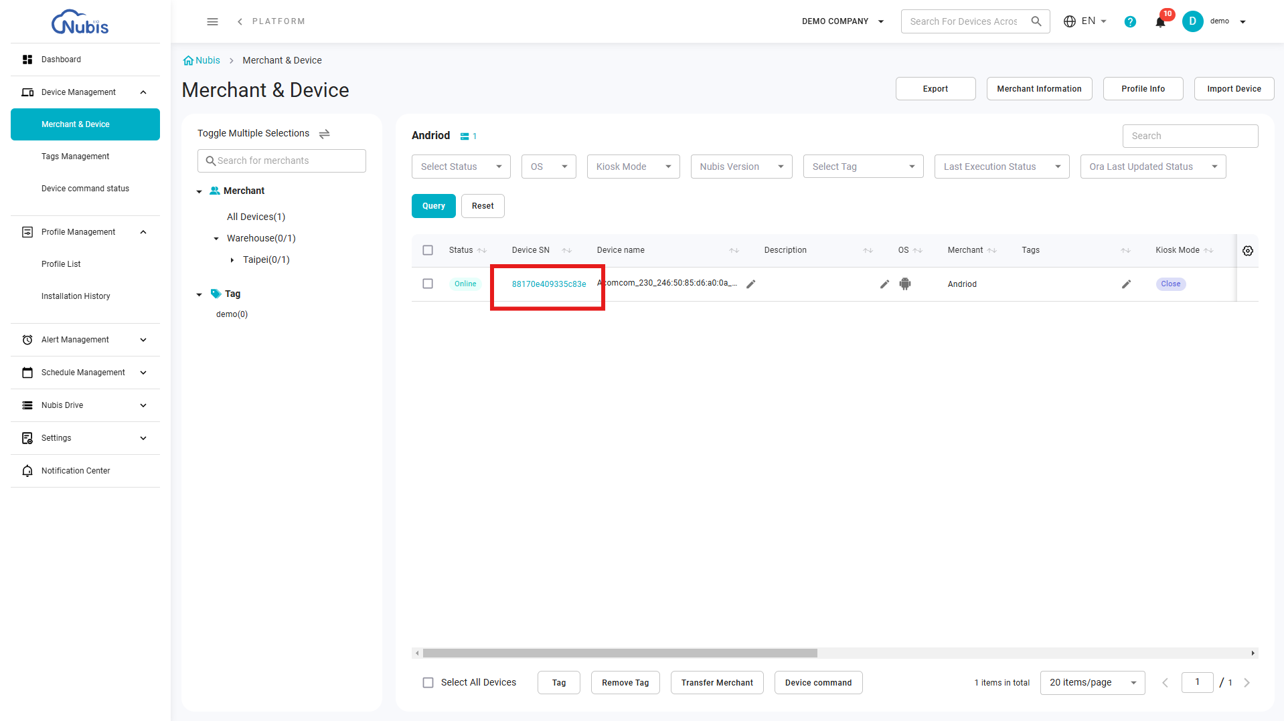
Task: Collapse the Merchant tree node
Action: (199, 192)
